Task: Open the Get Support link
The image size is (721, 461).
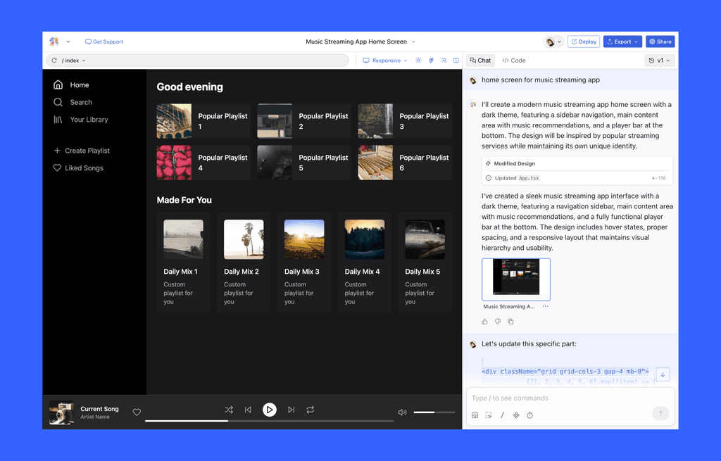Action: tap(104, 42)
